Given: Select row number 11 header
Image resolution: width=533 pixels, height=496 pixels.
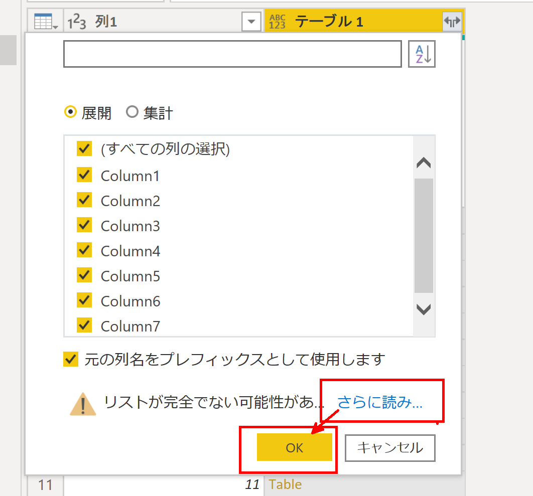Looking at the screenshot, I should pyautogui.click(x=45, y=485).
